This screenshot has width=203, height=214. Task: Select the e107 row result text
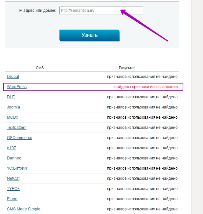pyautogui.click(x=142, y=148)
